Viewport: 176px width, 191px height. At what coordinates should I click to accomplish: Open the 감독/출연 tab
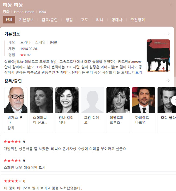(x=50, y=20)
